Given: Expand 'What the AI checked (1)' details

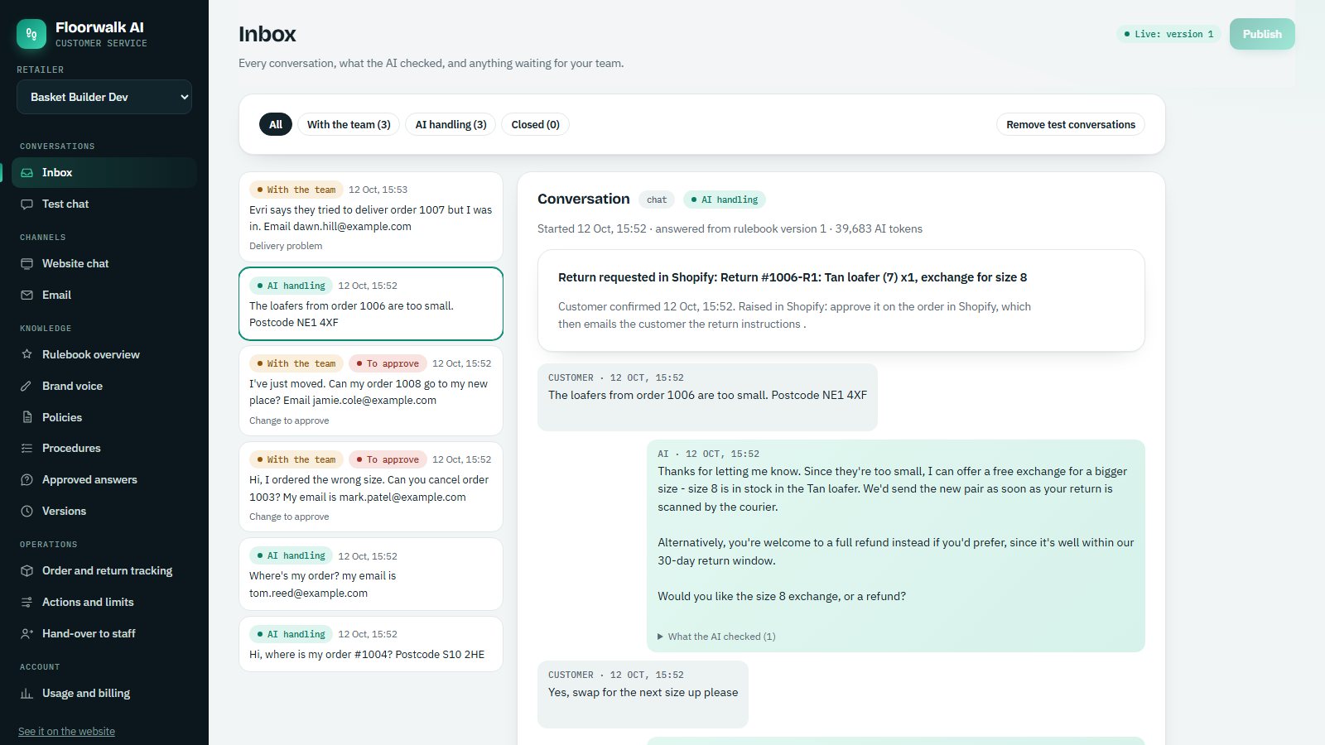Looking at the screenshot, I should click(716, 637).
